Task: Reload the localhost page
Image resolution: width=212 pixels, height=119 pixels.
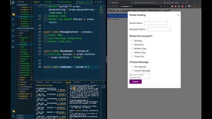Action: tap(116, 6)
